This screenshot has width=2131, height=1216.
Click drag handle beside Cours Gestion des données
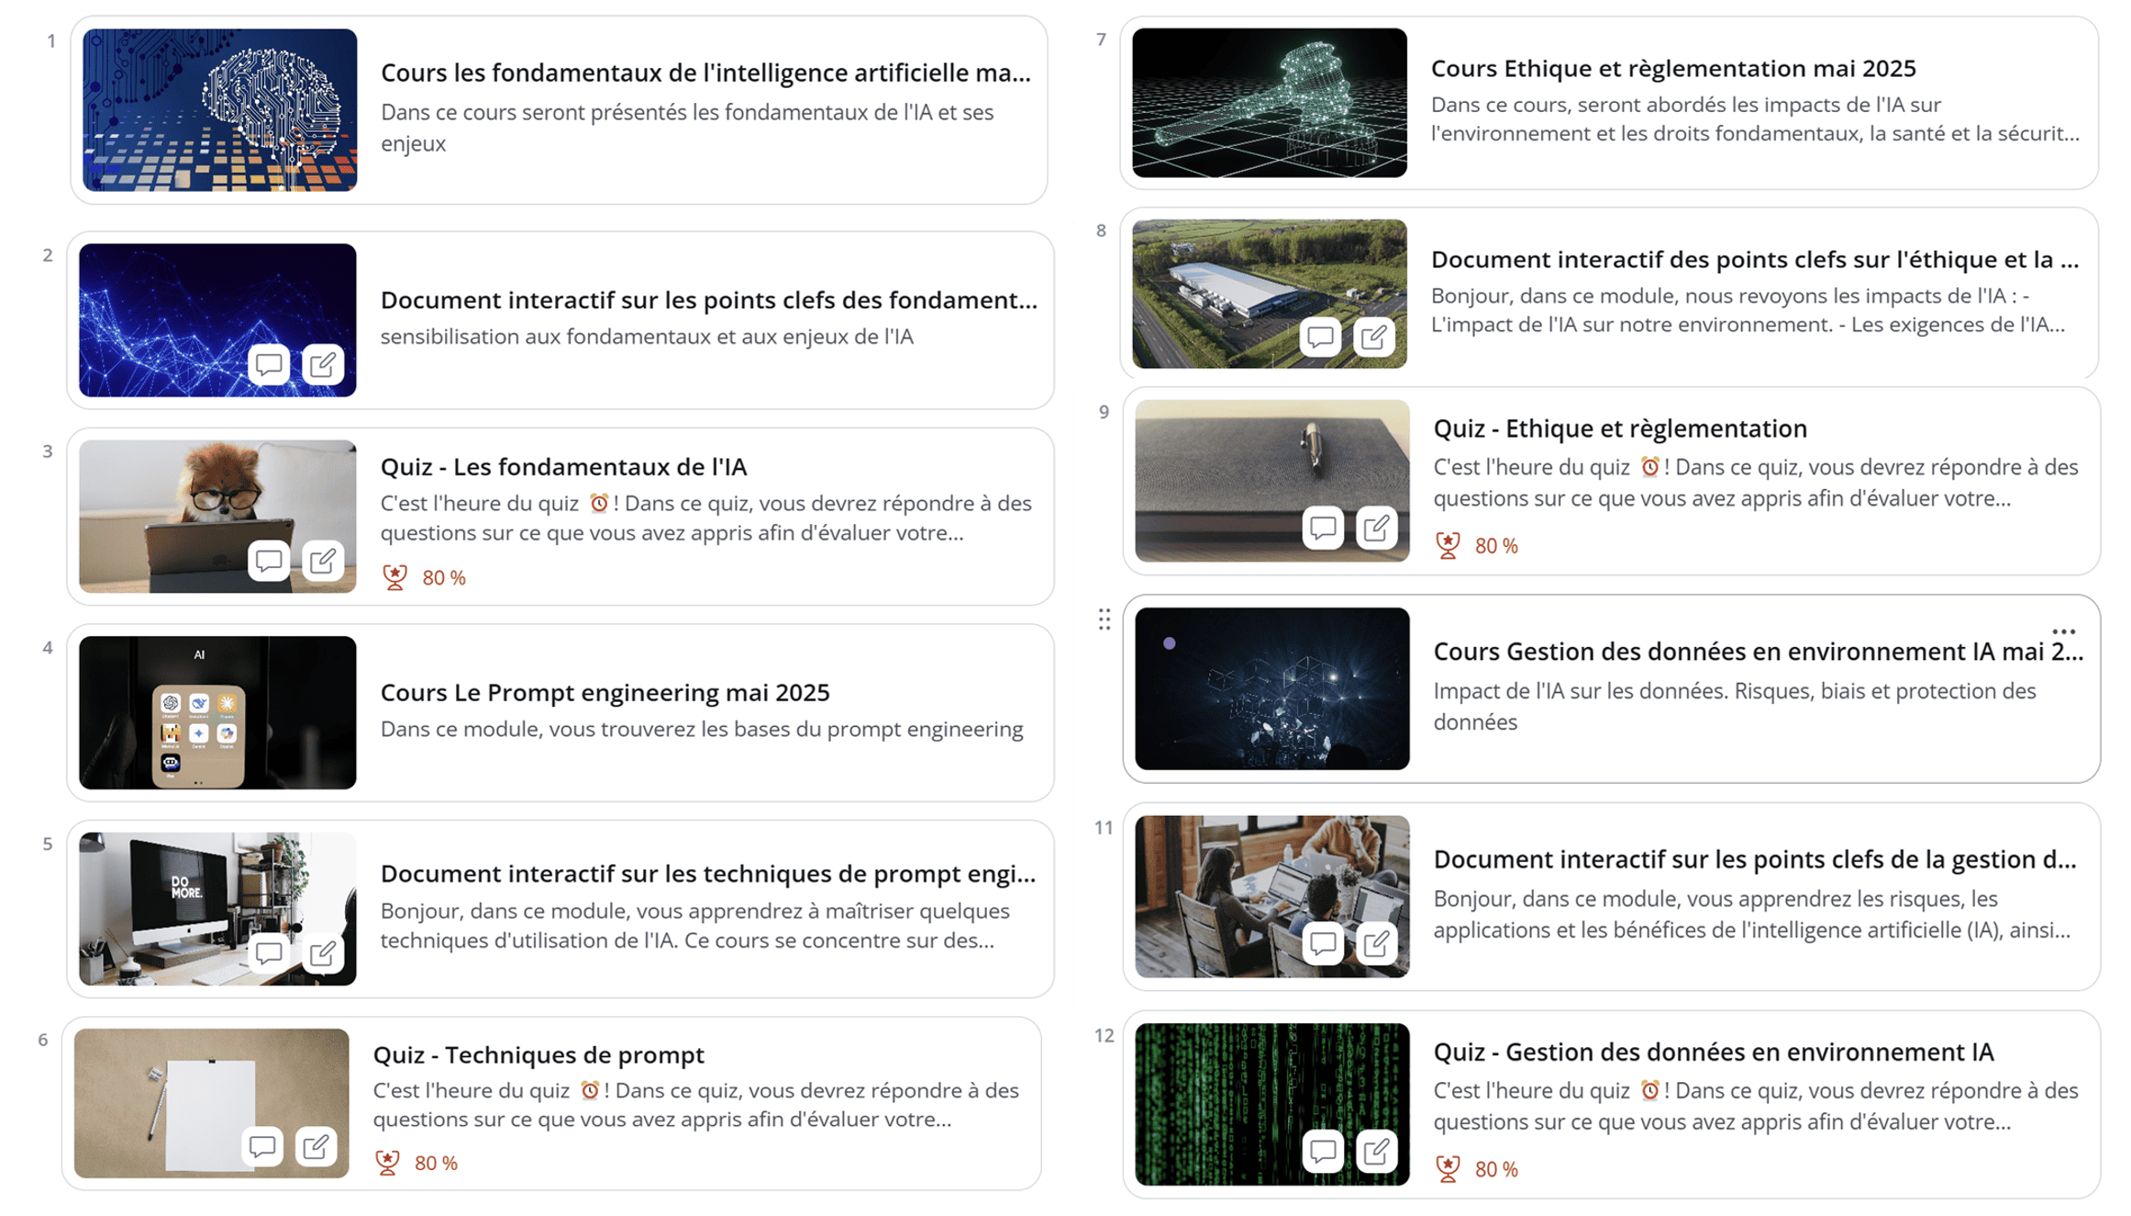pyautogui.click(x=1104, y=619)
